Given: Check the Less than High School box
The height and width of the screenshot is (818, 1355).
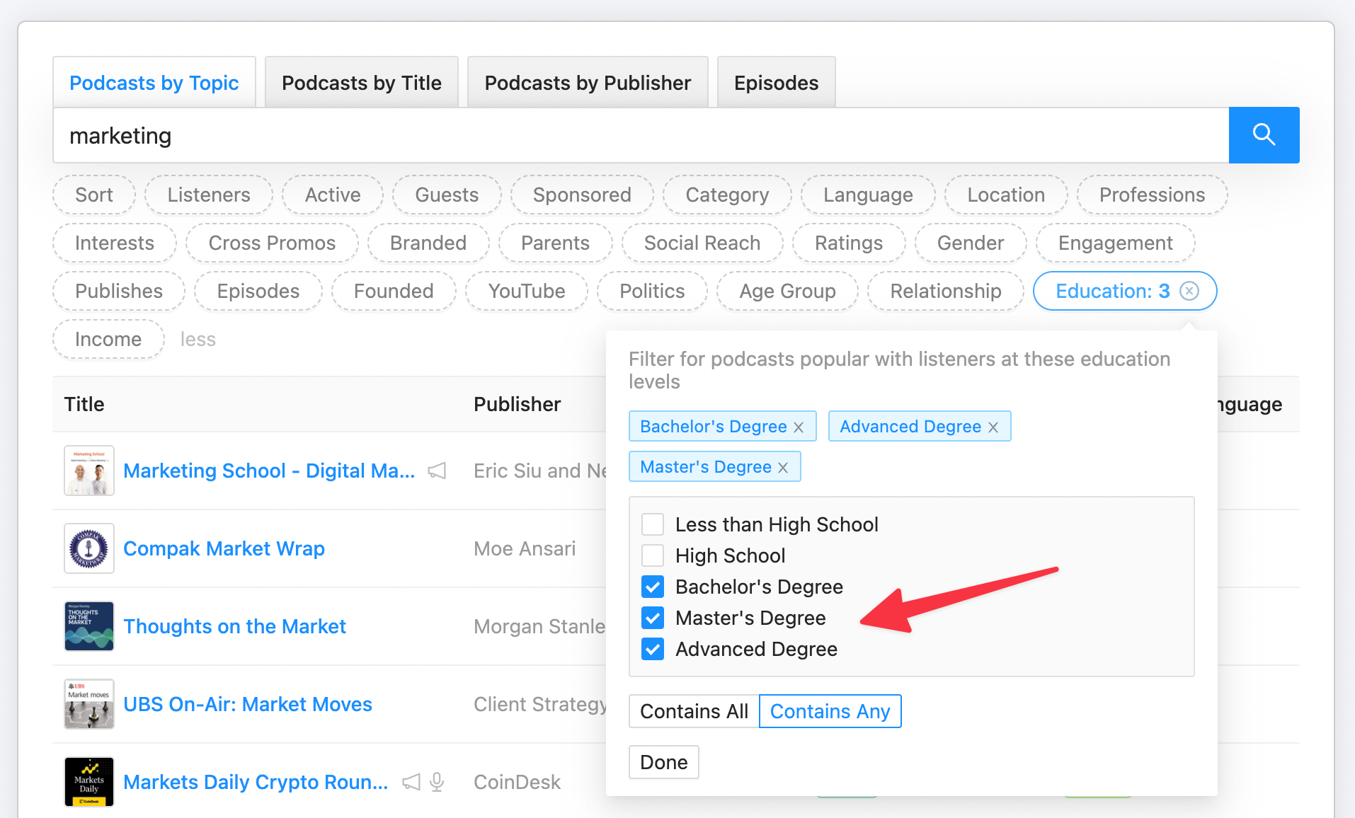Looking at the screenshot, I should [653, 524].
